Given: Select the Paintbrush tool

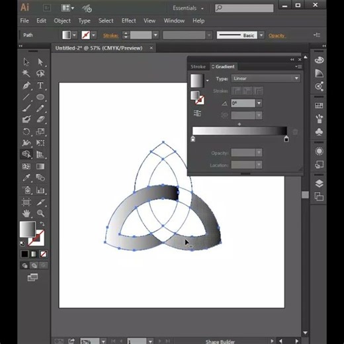Looking at the screenshot, I should [26, 108].
